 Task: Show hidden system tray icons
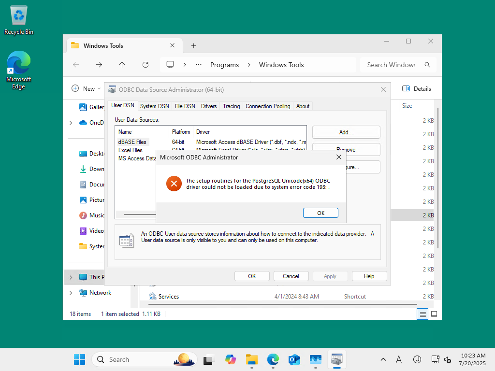[383, 359]
